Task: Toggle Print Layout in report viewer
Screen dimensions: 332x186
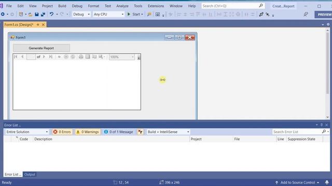Action: [x=88, y=57]
